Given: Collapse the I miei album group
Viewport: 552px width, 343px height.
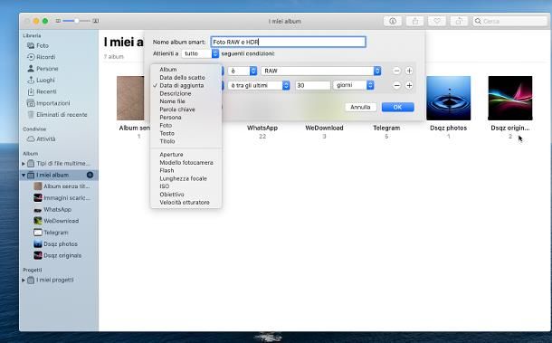Looking at the screenshot, I should pos(24,175).
